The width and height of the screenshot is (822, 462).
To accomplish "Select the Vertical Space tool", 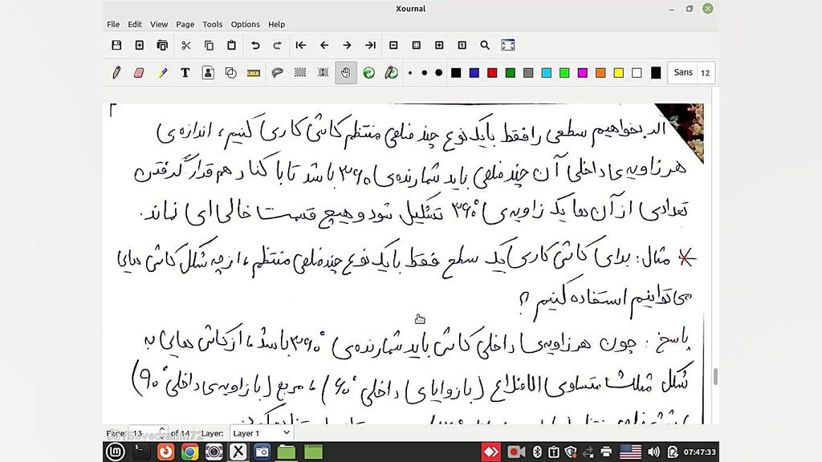I will coord(323,73).
